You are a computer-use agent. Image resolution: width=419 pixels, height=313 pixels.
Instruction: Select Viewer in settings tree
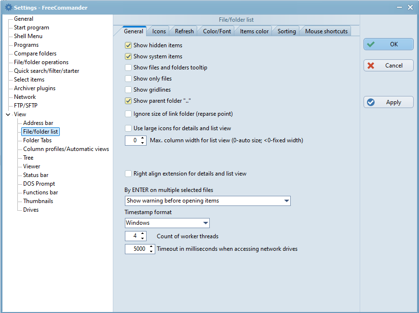click(x=31, y=166)
